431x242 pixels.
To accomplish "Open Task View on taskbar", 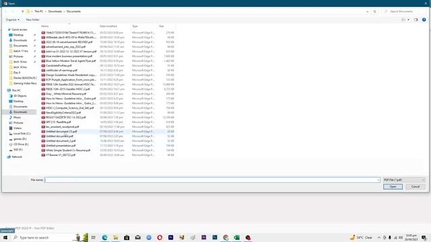I will pyautogui.click(x=94, y=237).
